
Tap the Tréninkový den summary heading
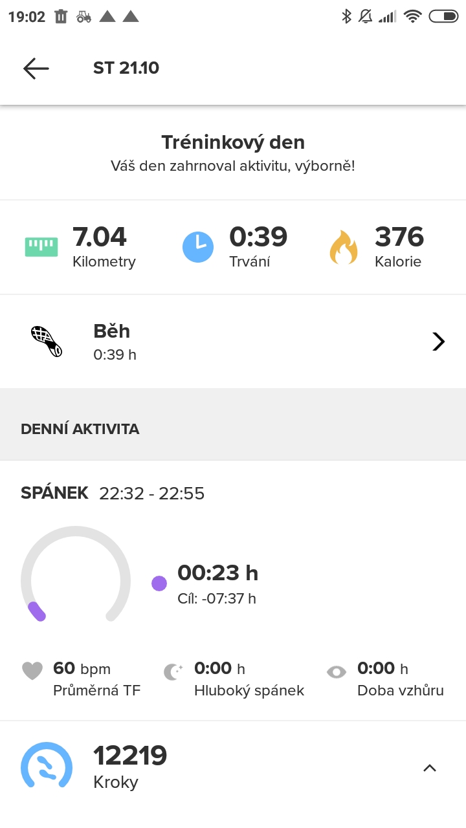coord(233,142)
